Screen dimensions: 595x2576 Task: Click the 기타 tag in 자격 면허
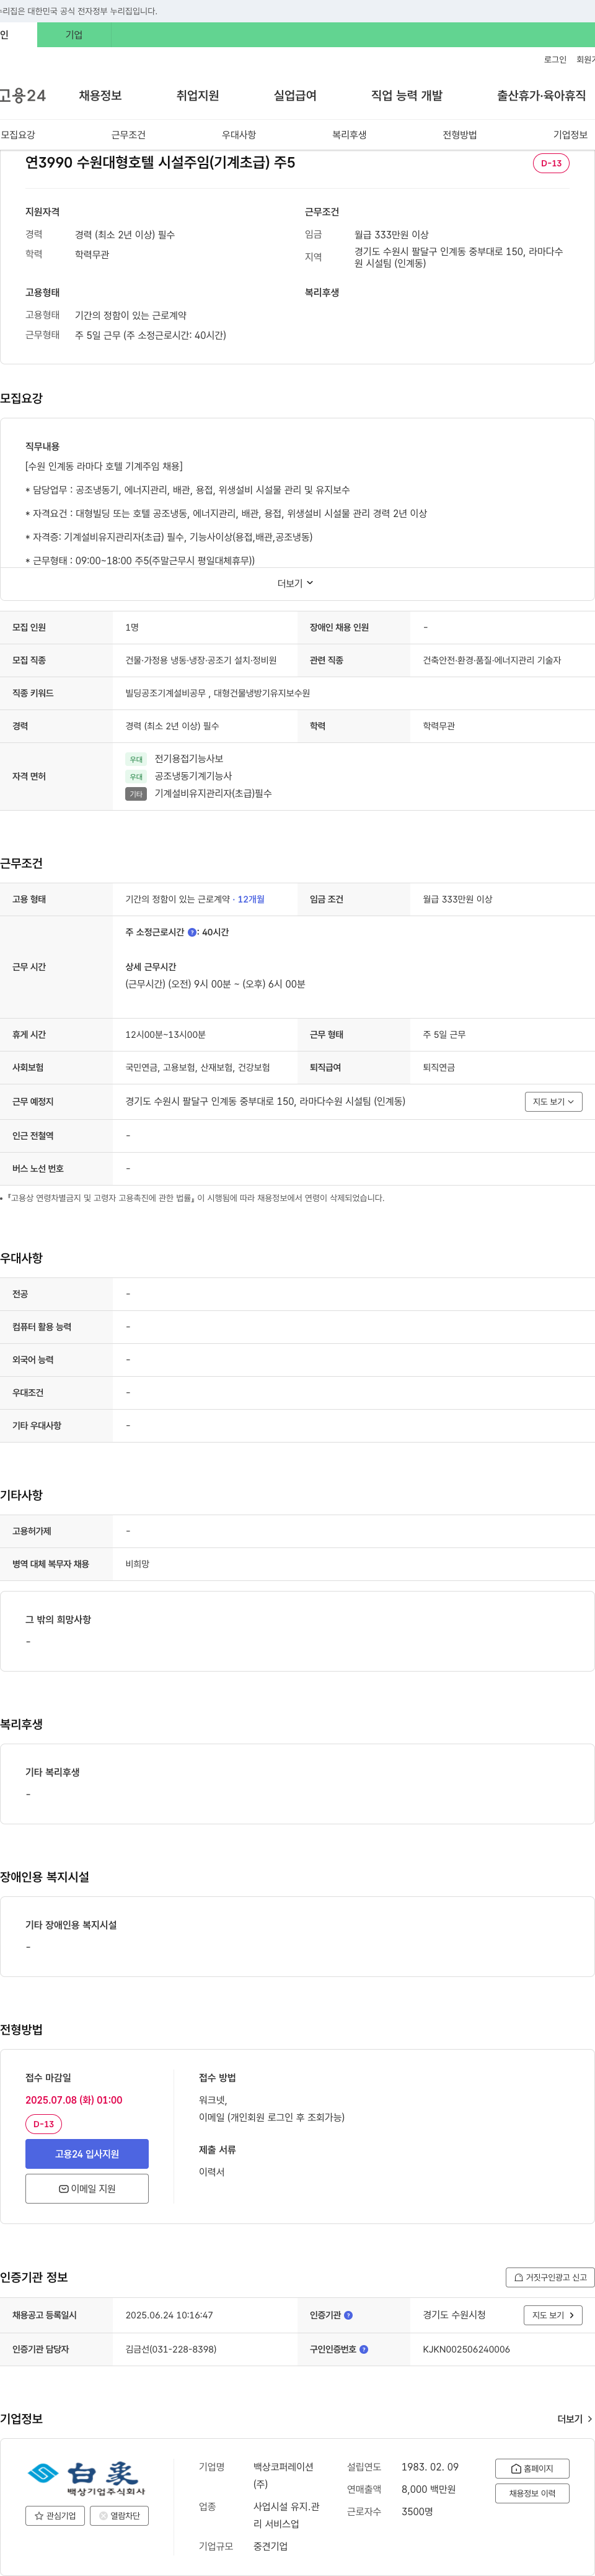pyautogui.click(x=136, y=794)
